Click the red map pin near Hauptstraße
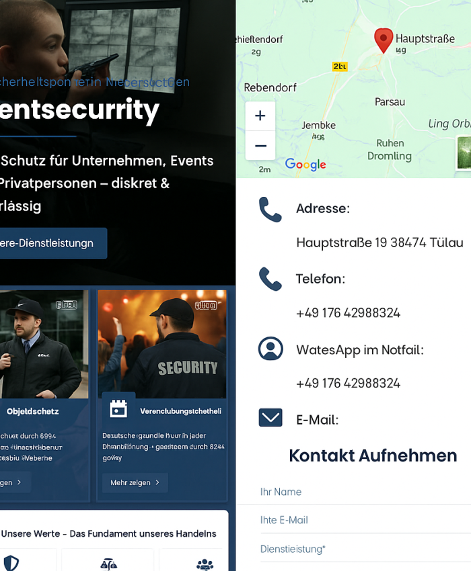The height and width of the screenshot is (571, 471). (x=384, y=40)
